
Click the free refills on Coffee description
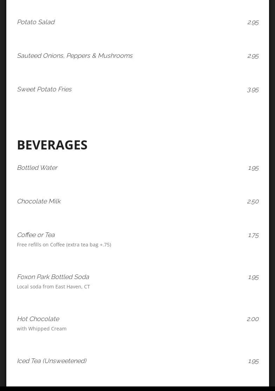point(64,245)
